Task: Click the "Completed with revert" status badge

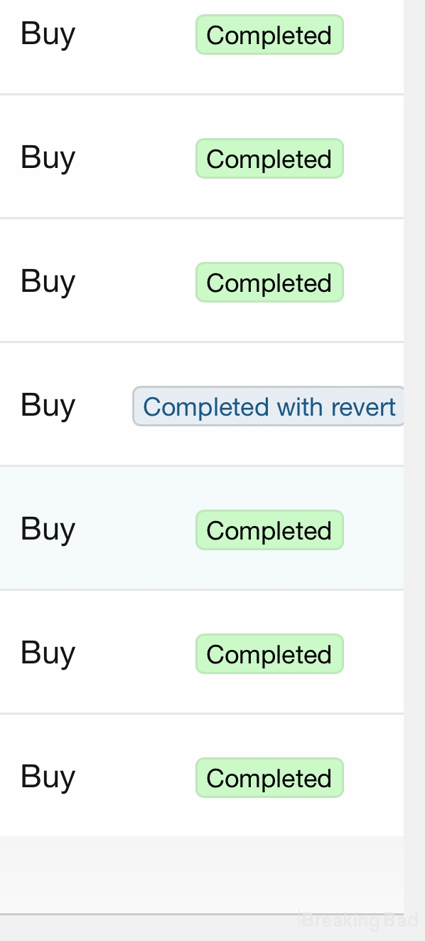Action: [269, 406]
